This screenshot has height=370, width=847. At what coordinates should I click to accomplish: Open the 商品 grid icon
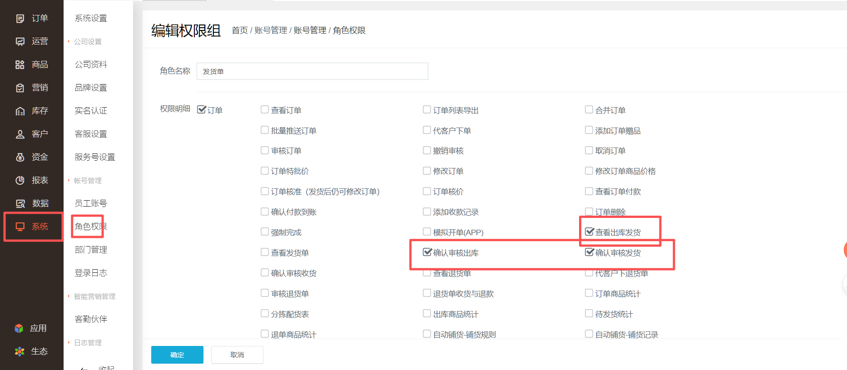click(x=20, y=65)
